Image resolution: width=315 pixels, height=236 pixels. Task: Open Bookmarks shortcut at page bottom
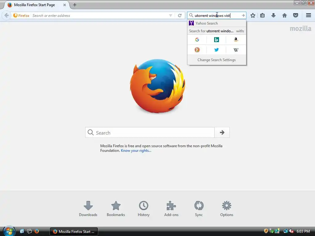coord(116,209)
